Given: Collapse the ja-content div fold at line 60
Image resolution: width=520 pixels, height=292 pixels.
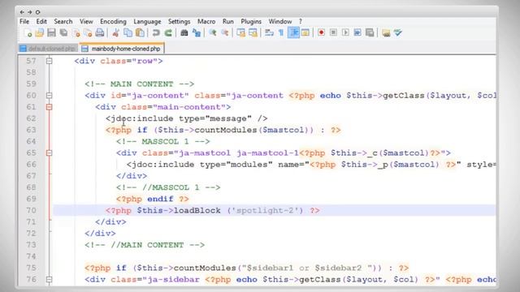Looking at the screenshot, I should coord(49,96).
